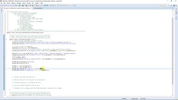This screenshot has height=100, width=178.
Task: Click the Writable status bar entry
Action: 124,99
